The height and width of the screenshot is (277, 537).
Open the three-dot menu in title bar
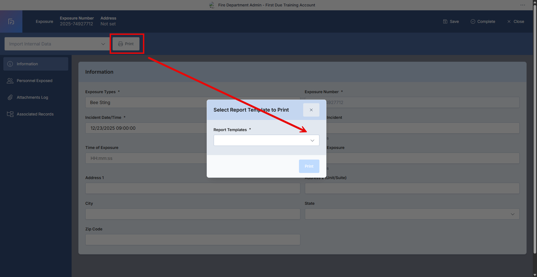coord(522,5)
